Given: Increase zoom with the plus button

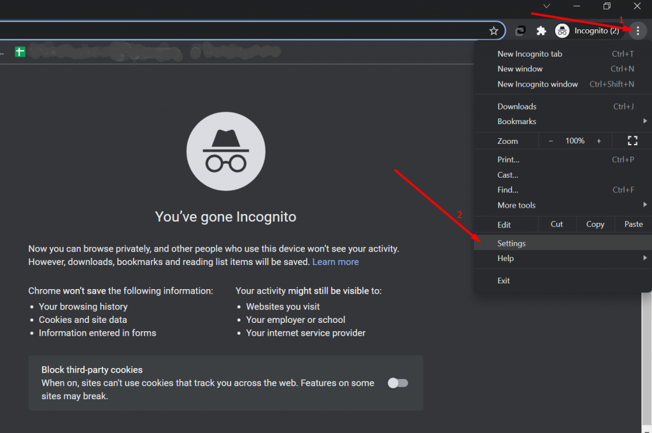Looking at the screenshot, I should point(599,141).
